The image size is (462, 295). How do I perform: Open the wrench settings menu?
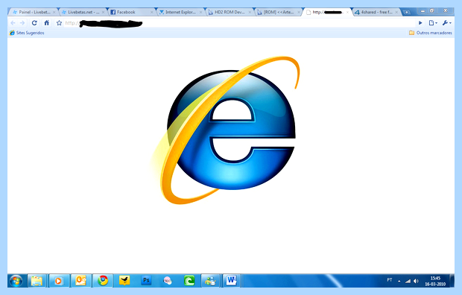(446, 22)
